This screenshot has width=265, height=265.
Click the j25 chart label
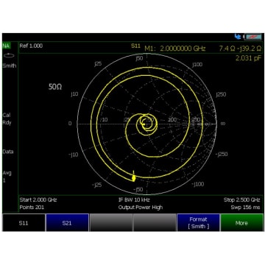(98, 64)
